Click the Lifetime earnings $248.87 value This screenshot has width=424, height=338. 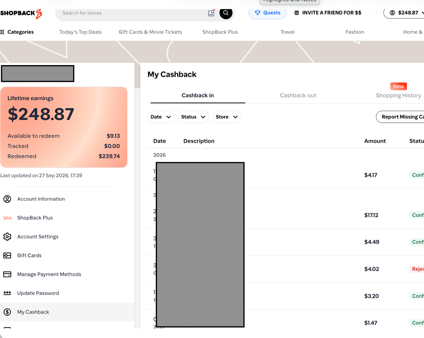[x=41, y=114]
